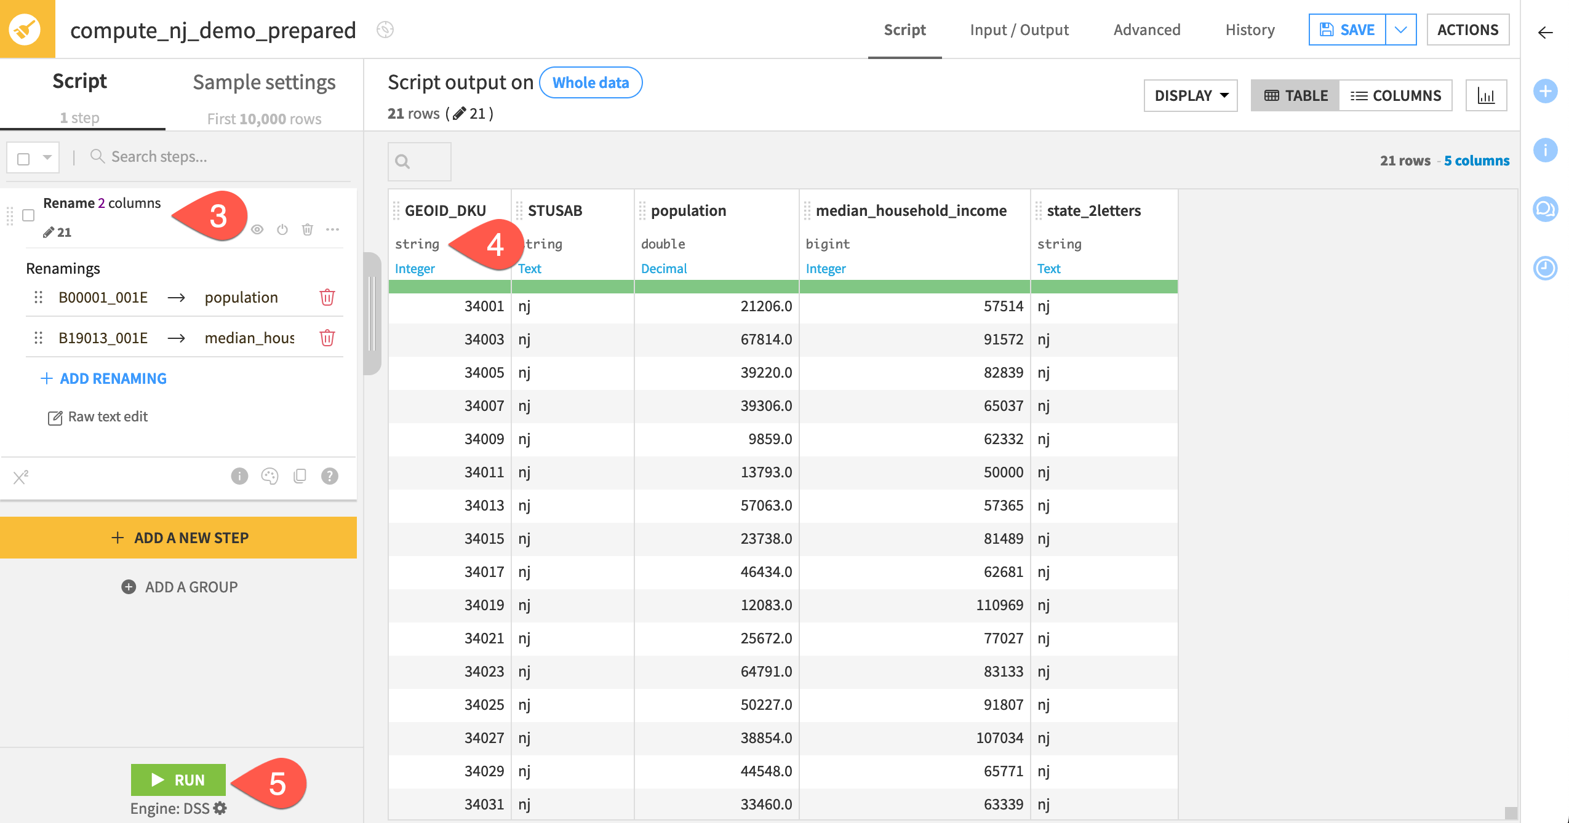Disable the Rename step with power icon
Viewport: 1569px width, 823px height.
tap(282, 229)
